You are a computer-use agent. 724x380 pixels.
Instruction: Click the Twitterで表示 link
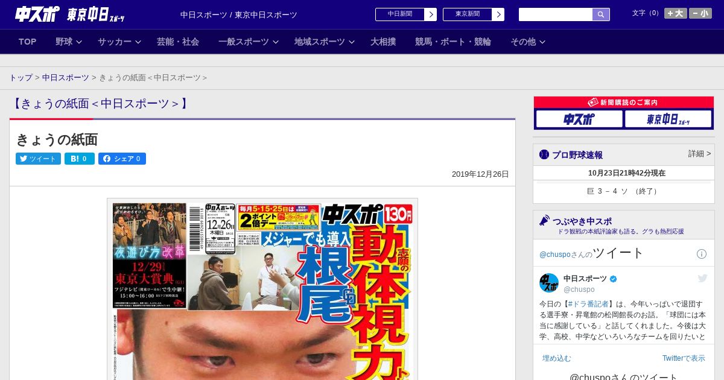tap(684, 358)
